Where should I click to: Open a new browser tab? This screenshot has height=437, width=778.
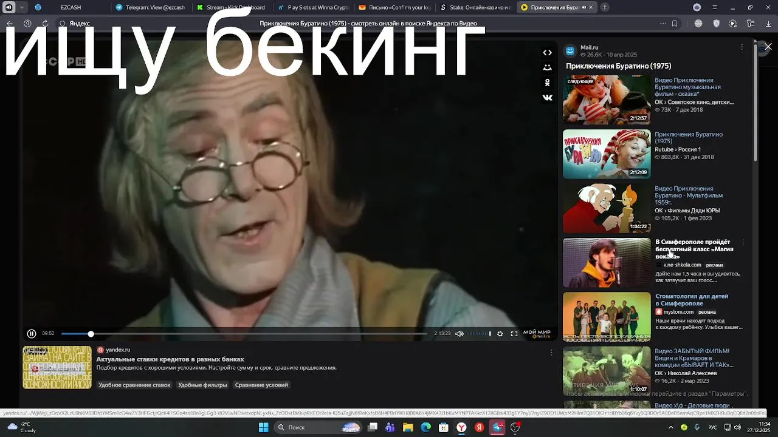point(604,7)
